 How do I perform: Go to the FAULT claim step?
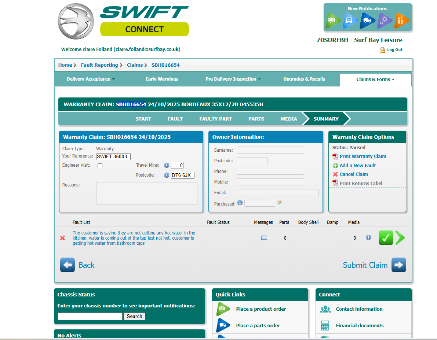tap(175, 119)
